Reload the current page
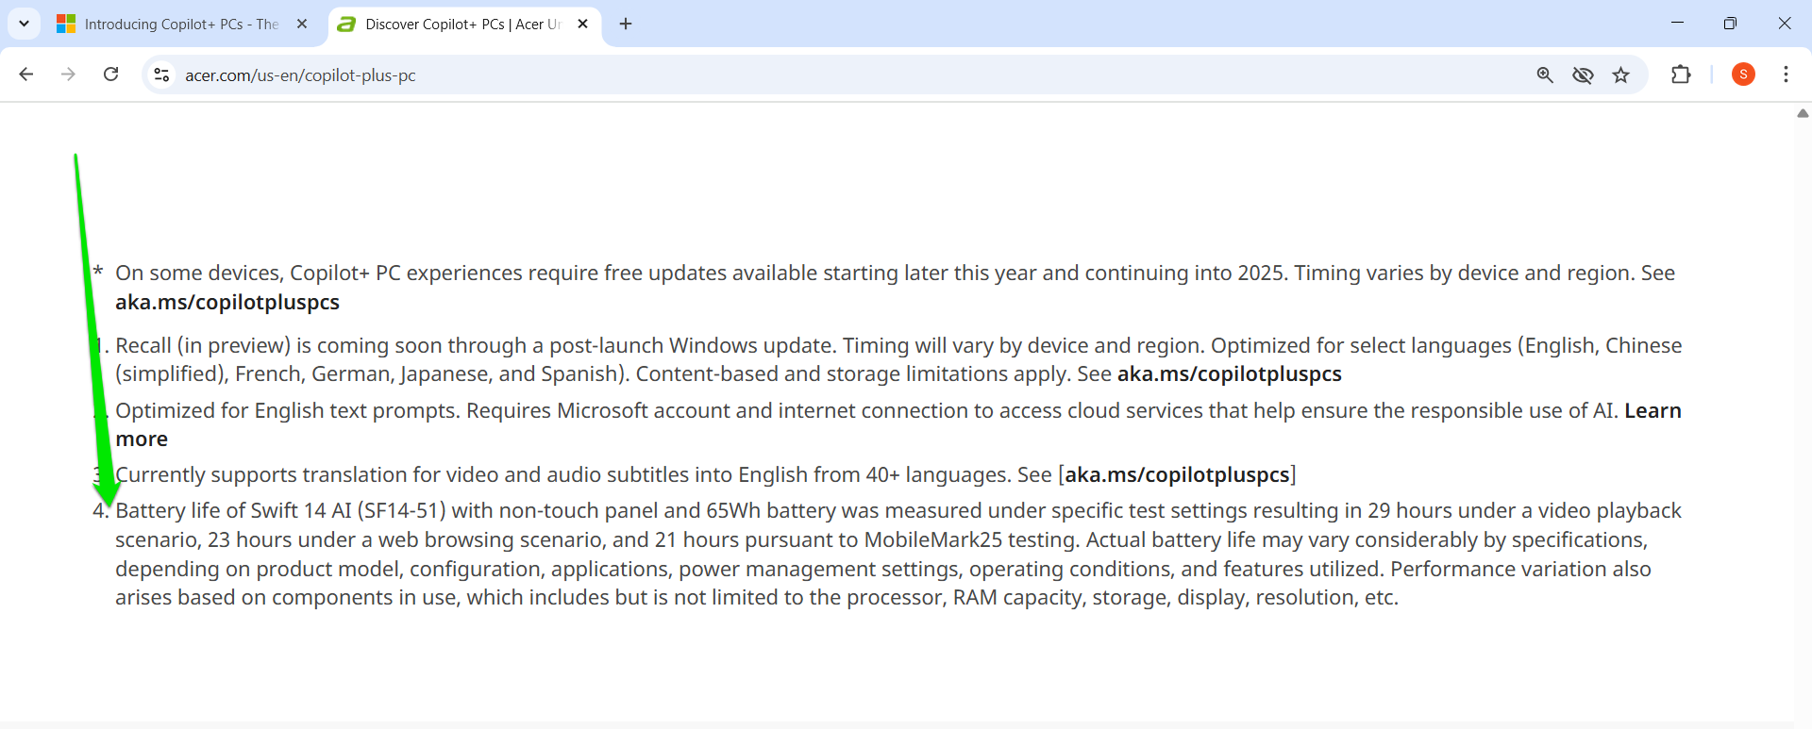Screen dimensions: 1812x729 click(110, 75)
